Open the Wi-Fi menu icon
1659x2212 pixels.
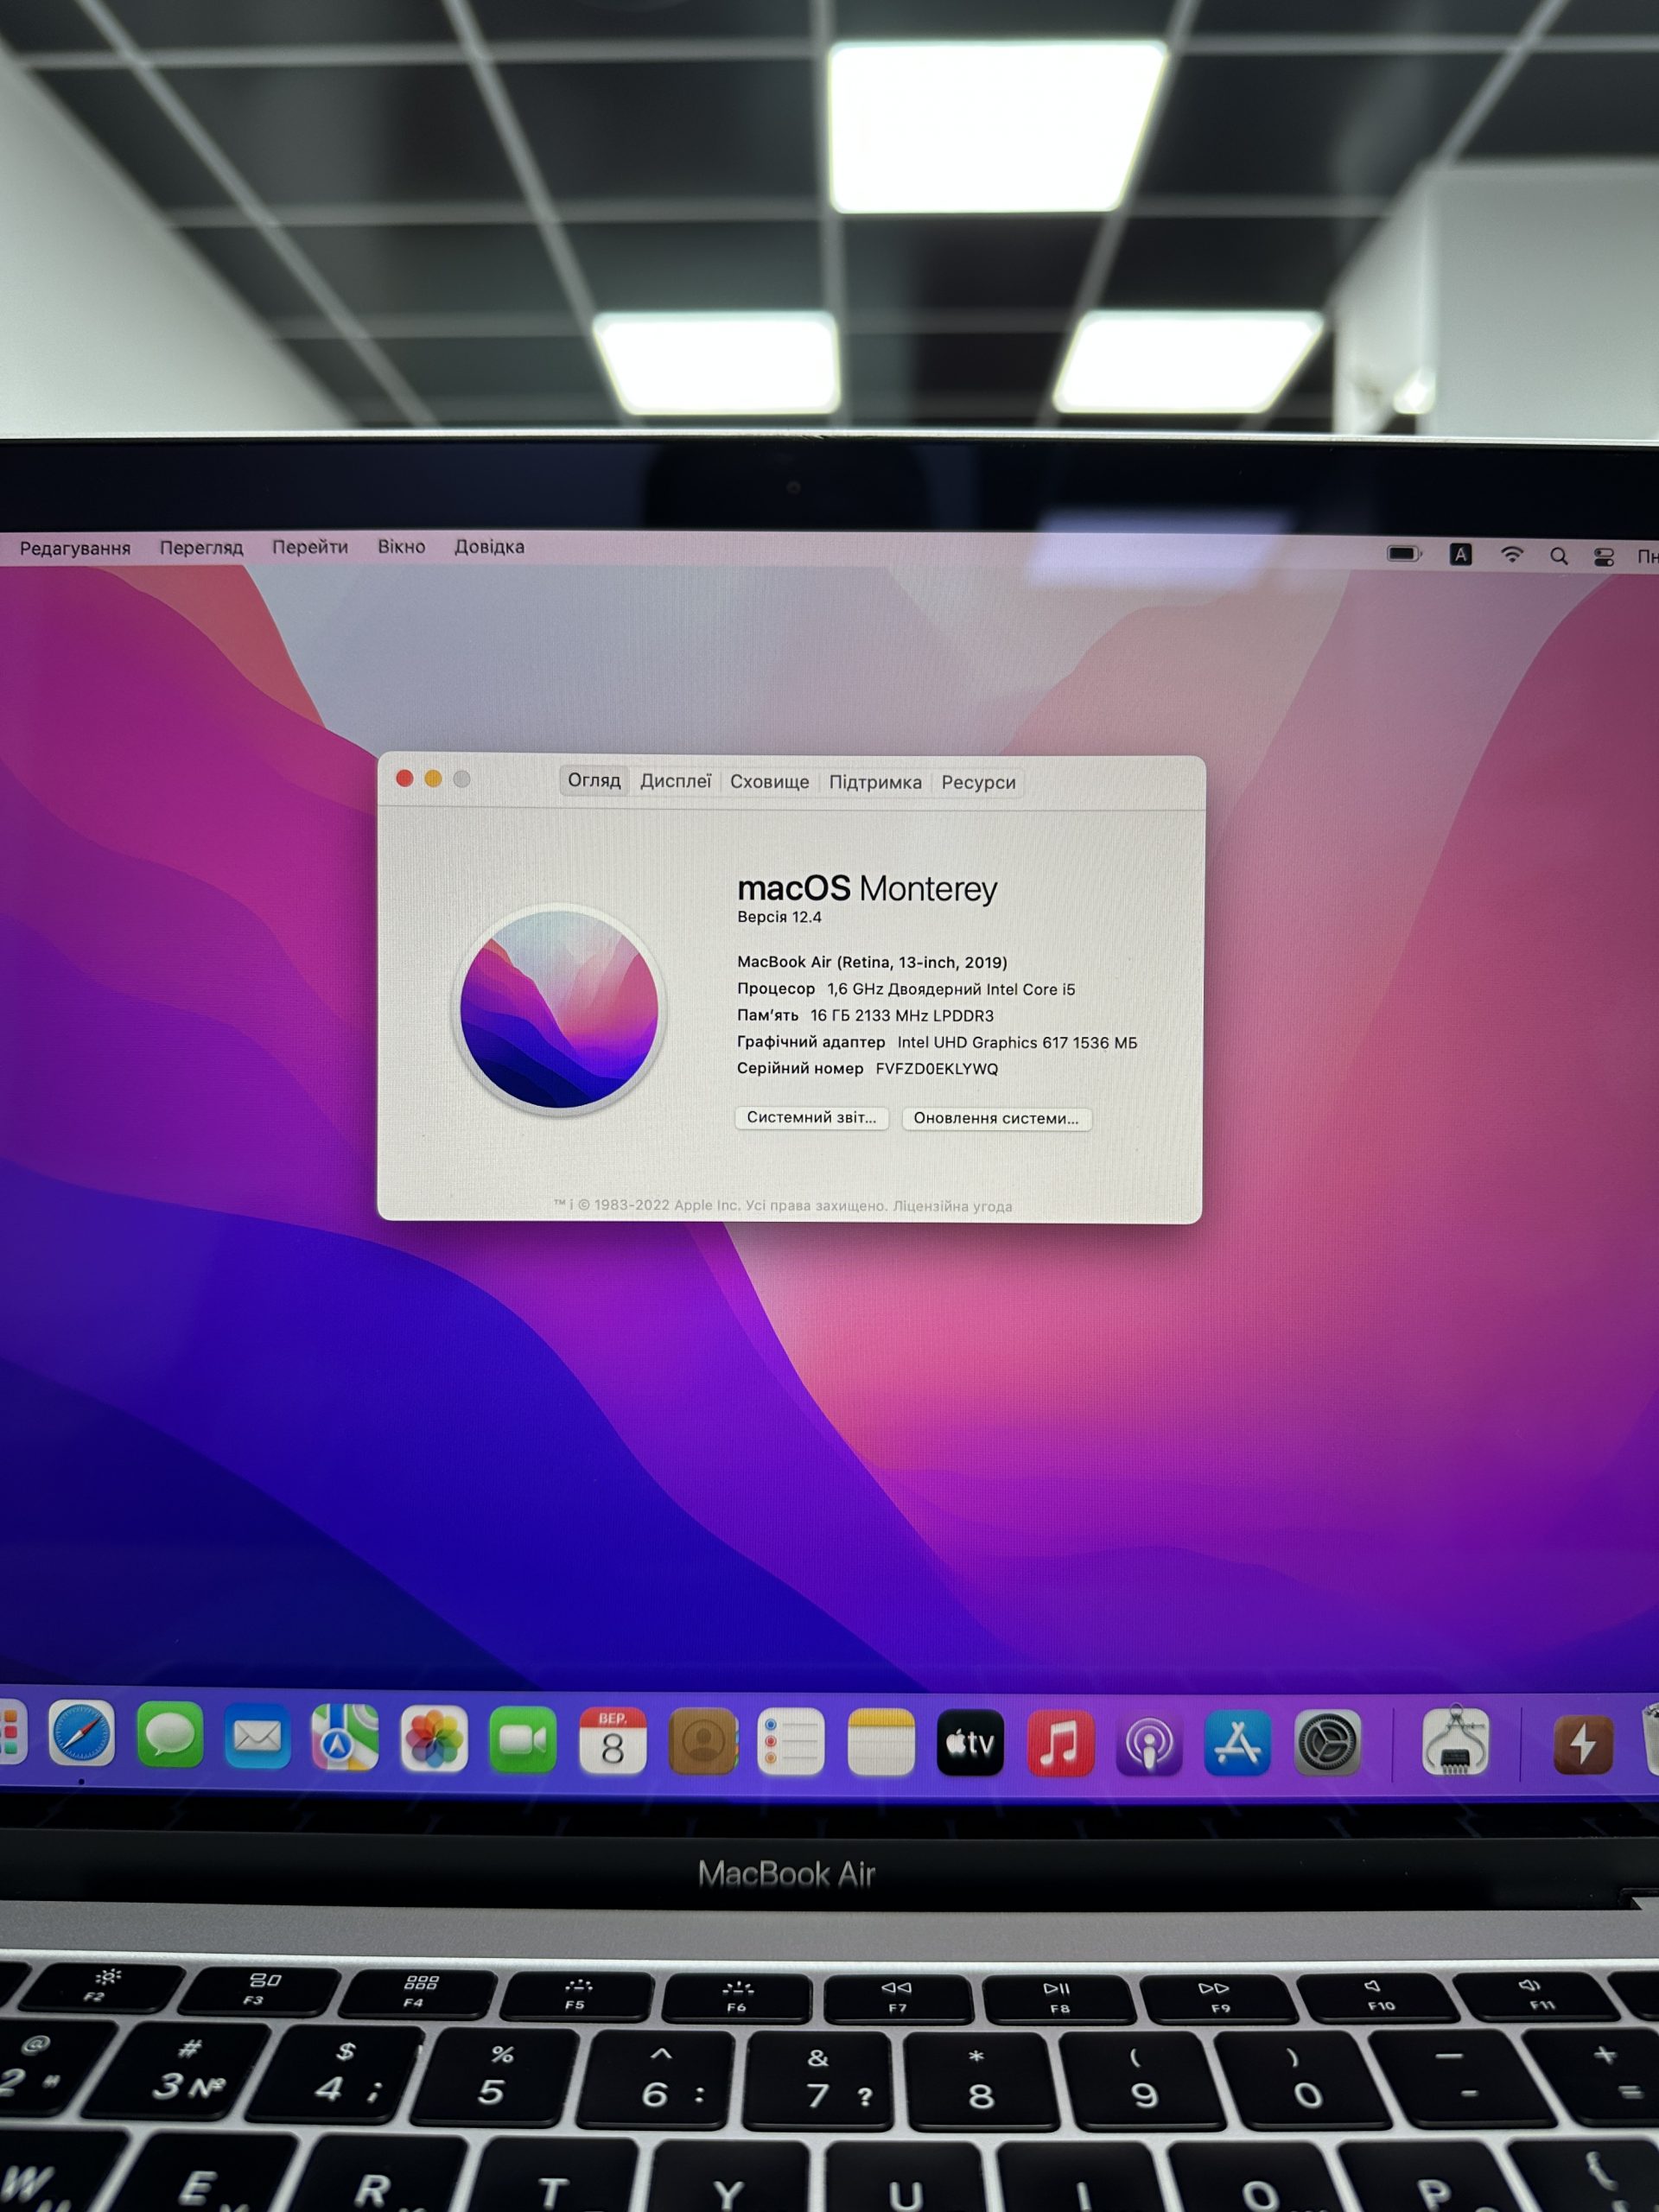(x=1512, y=554)
